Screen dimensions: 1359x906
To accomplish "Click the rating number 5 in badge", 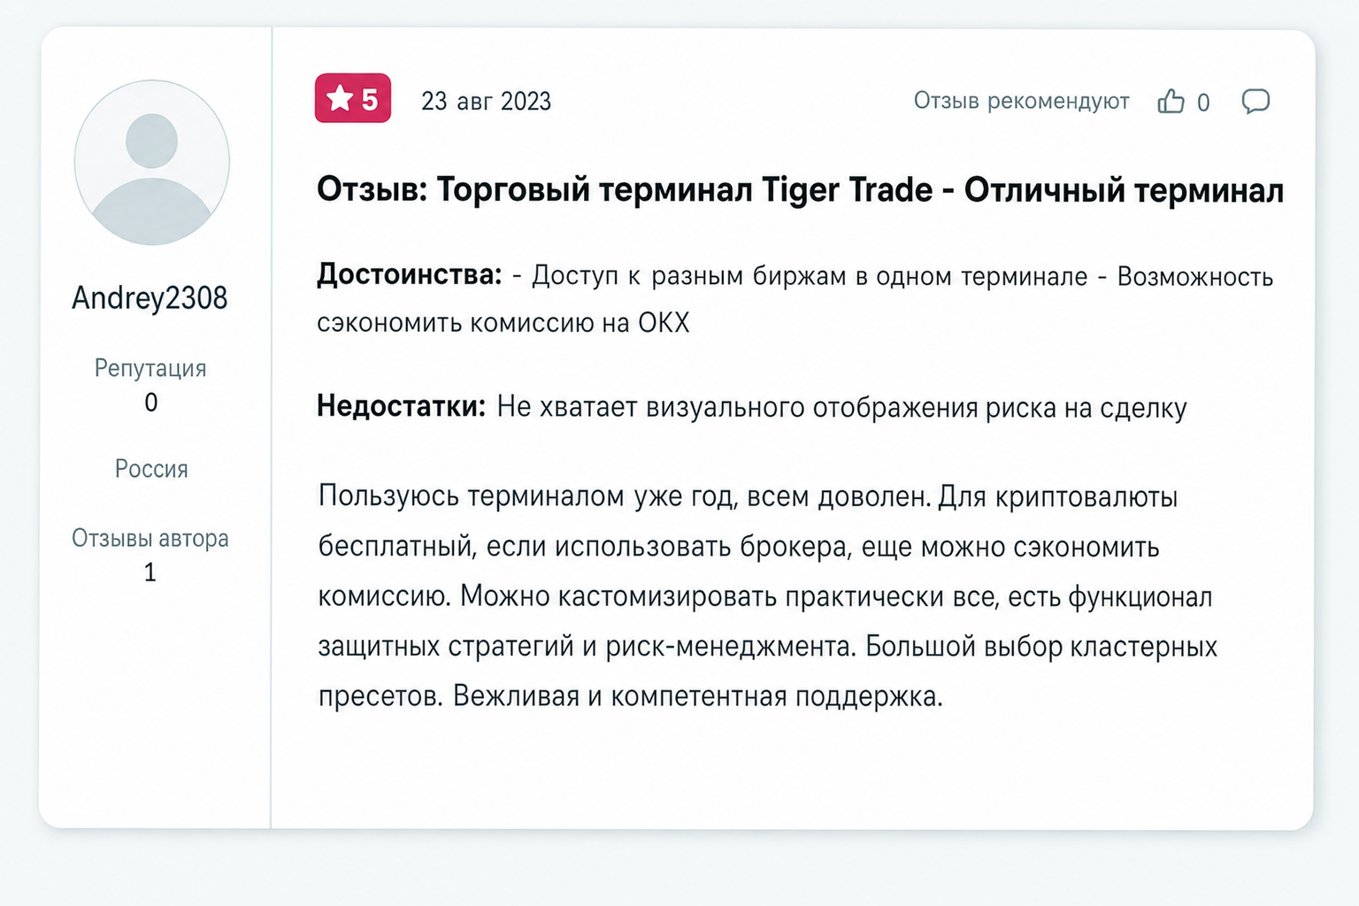I will click(370, 99).
